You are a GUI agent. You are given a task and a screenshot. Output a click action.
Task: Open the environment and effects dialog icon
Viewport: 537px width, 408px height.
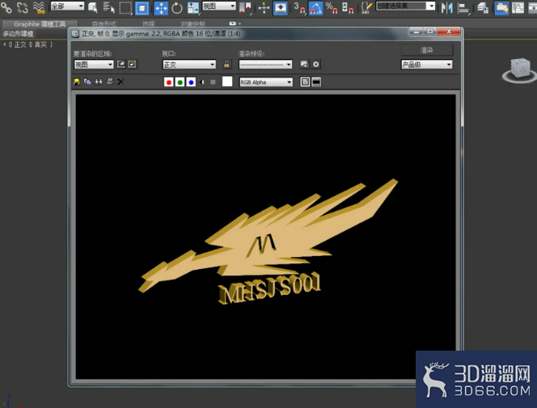click(x=315, y=65)
